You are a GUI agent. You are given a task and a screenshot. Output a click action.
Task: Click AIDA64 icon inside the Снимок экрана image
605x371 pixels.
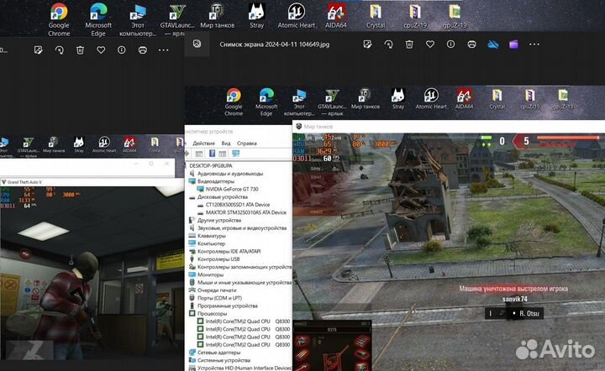click(x=464, y=99)
